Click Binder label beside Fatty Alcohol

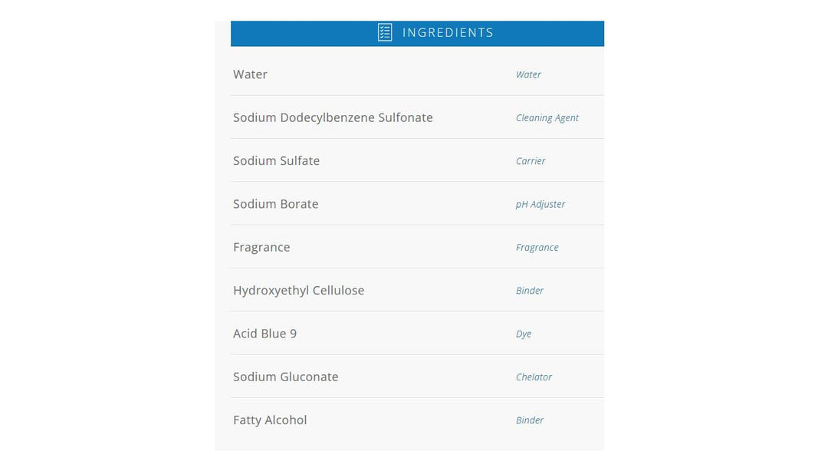point(530,420)
